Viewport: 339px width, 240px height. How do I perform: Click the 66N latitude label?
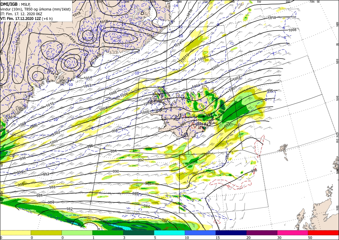tap(337, 62)
